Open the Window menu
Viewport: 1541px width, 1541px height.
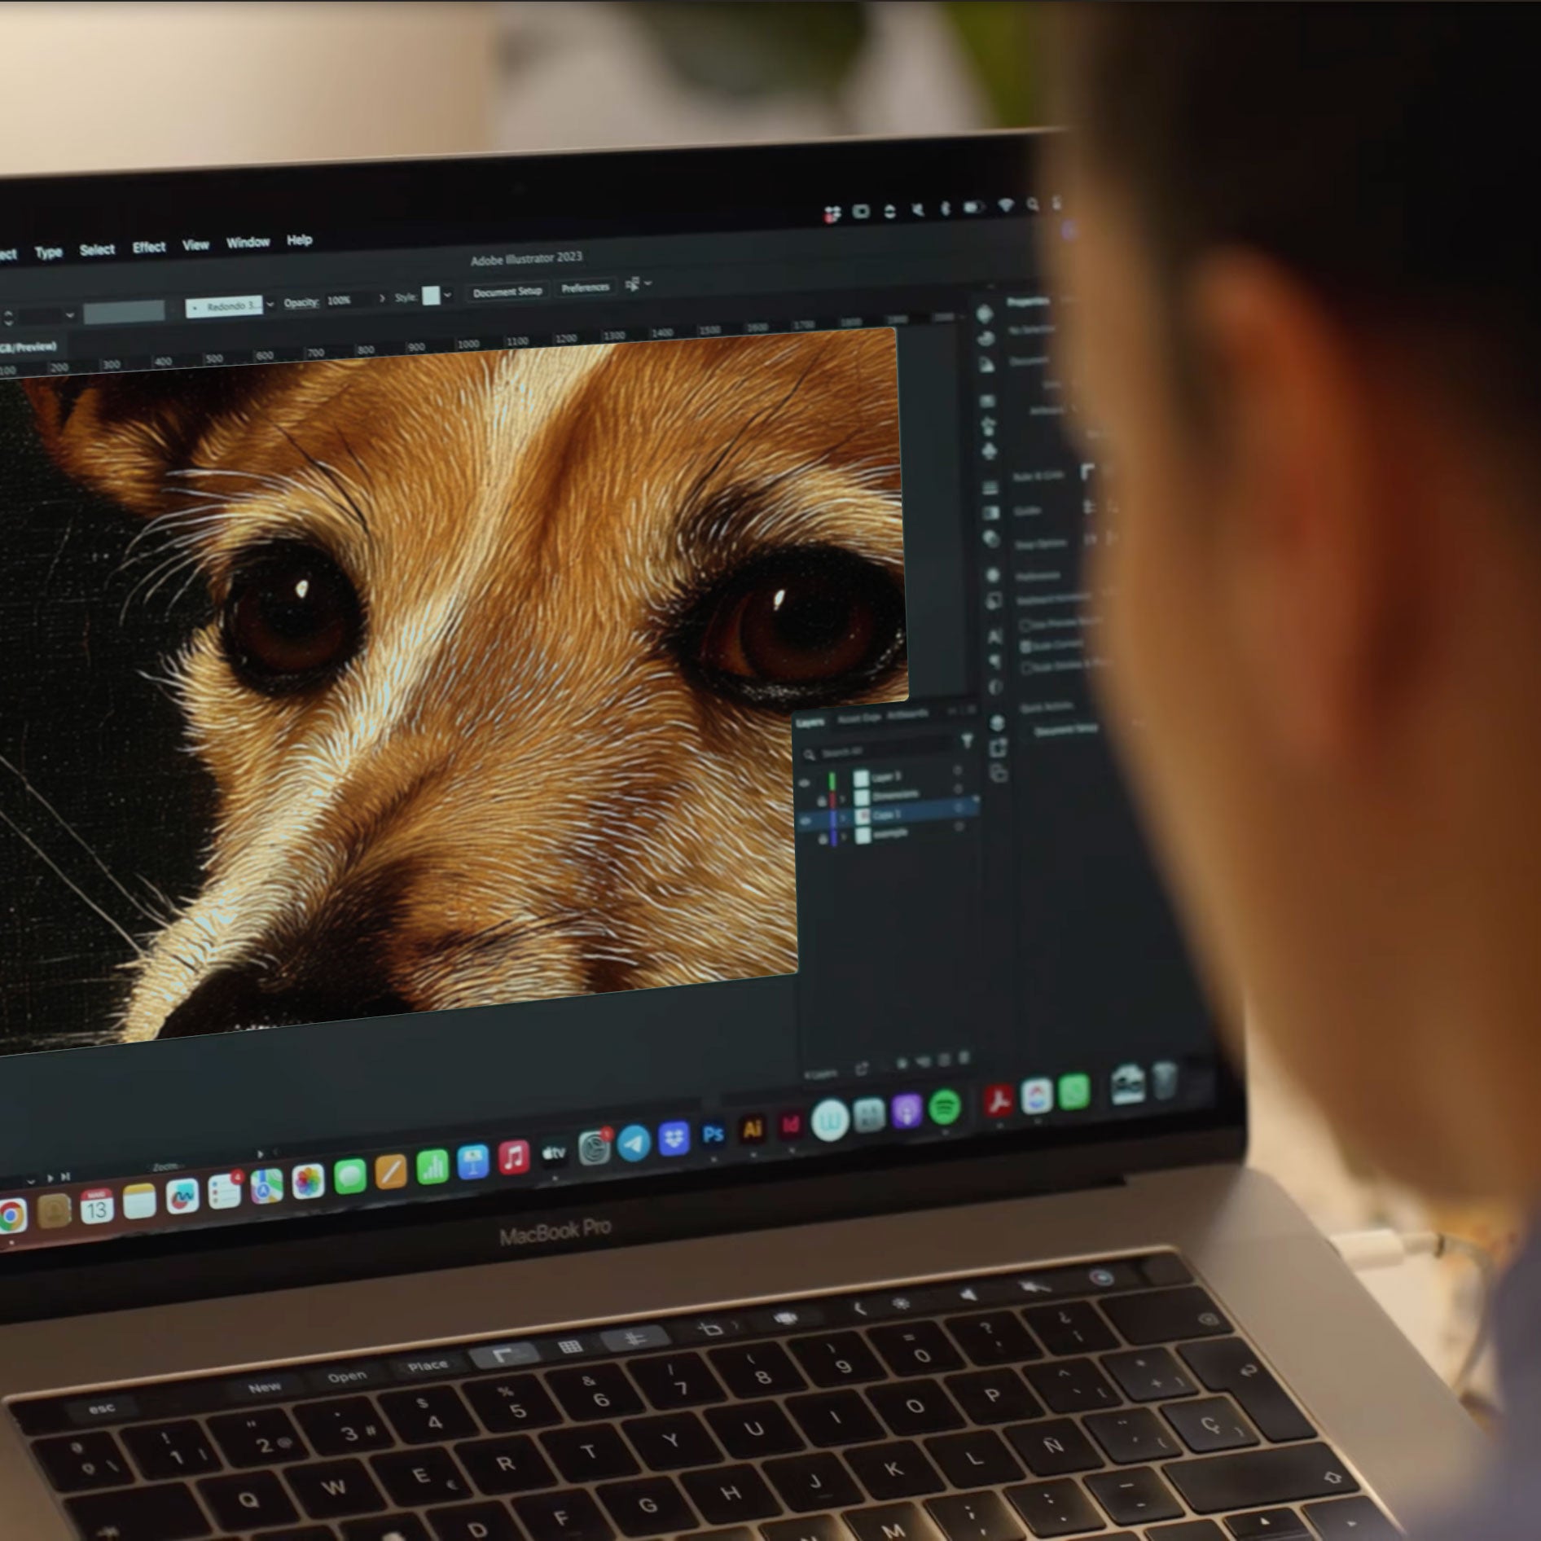point(248,242)
